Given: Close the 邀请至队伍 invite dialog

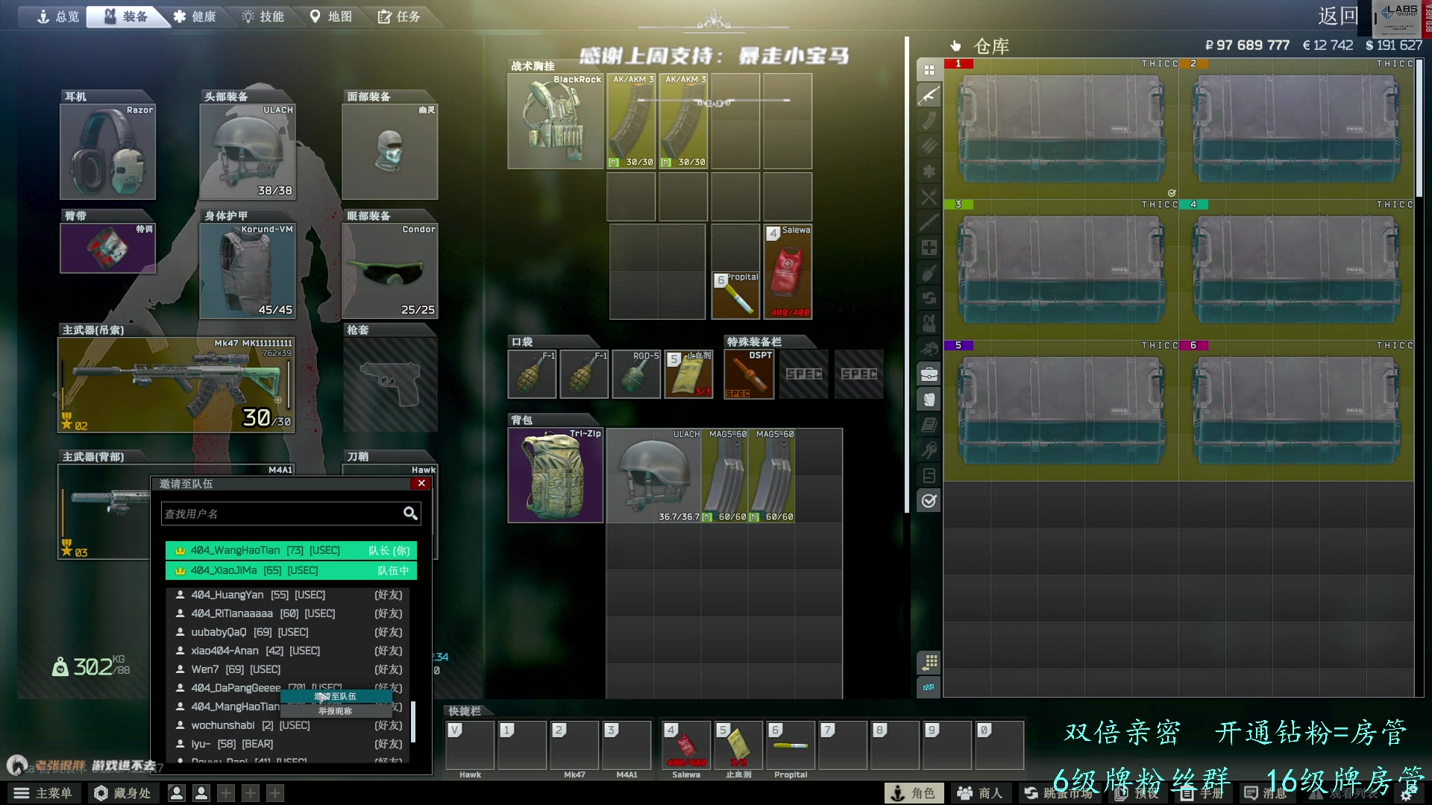Looking at the screenshot, I should tap(421, 484).
